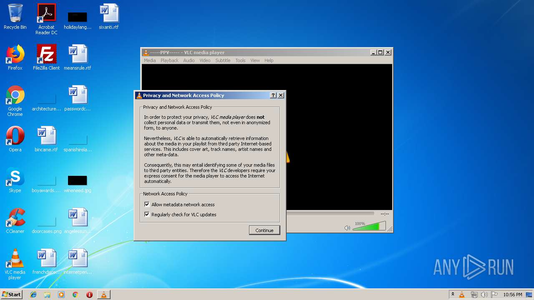Open the Help menu in VLC
The height and width of the screenshot is (300, 534).
(x=269, y=60)
